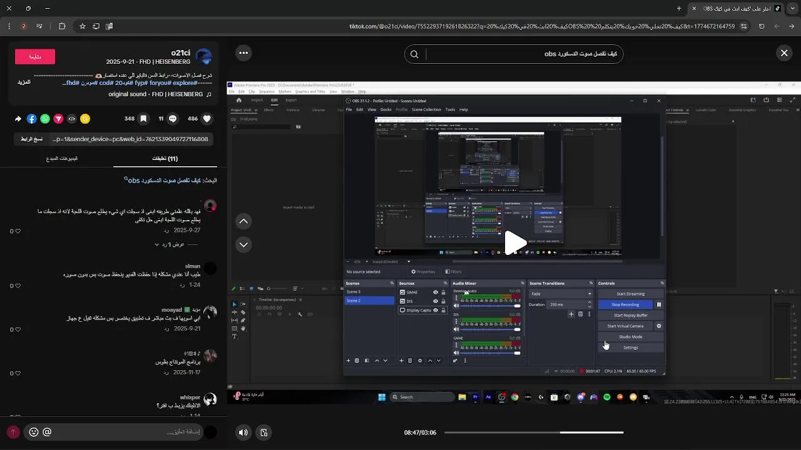This screenshot has height=450, width=801.
Task: Like the 2025-11-17 comment's heart
Action: [18, 373]
